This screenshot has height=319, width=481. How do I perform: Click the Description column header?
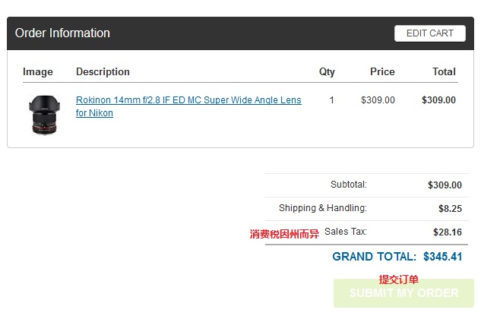tap(103, 71)
